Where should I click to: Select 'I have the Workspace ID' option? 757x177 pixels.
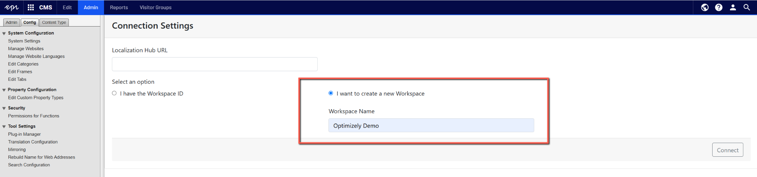click(114, 93)
